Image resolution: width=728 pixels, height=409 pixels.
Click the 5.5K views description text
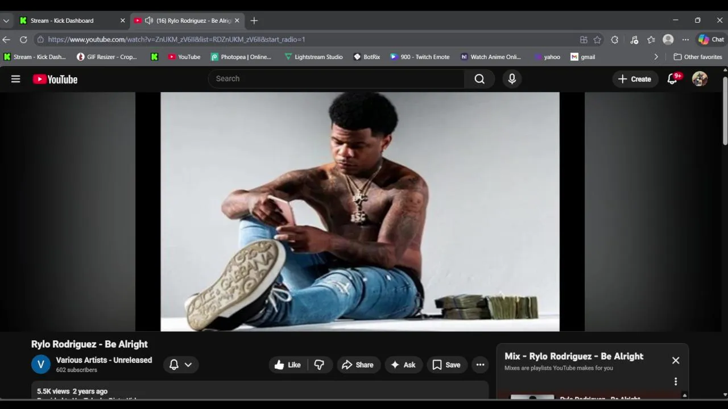[x=72, y=391]
